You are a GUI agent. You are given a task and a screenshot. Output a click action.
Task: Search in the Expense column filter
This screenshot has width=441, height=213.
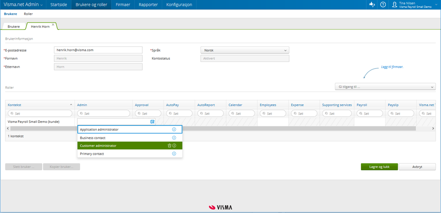coord(304,114)
